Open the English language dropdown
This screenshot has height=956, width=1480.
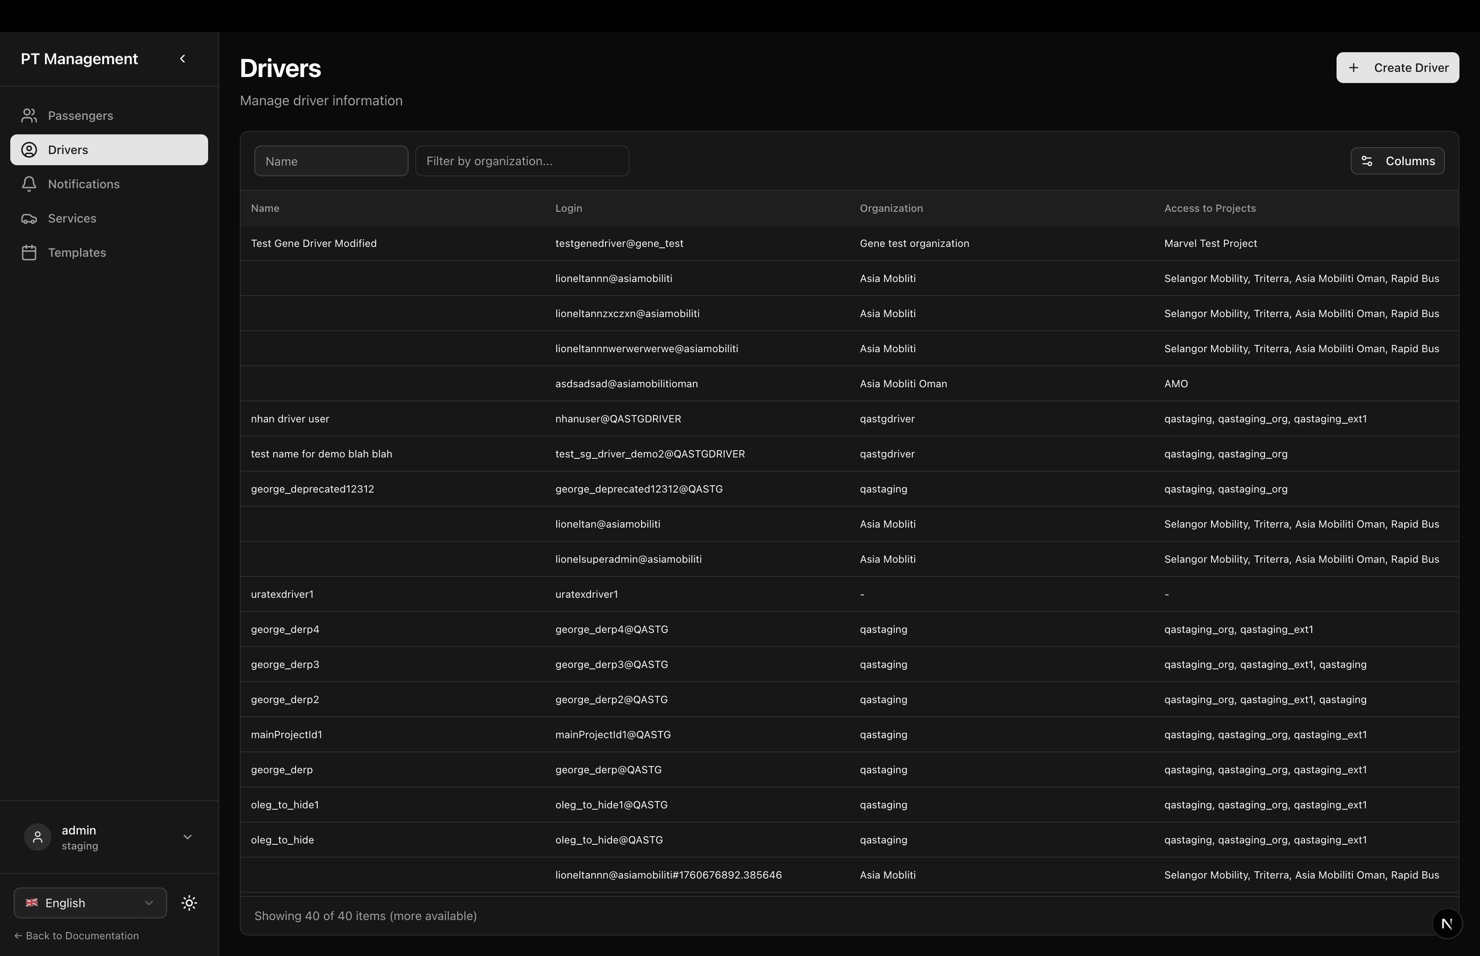90,903
